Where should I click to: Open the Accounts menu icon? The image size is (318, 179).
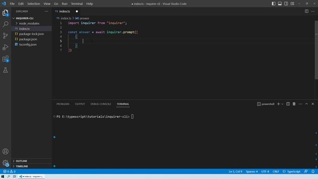(x=5, y=151)
